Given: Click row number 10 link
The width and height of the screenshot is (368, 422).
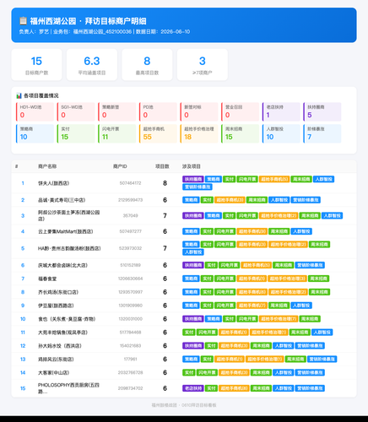Looking at the screenshot, I should (x=23, y=319).
